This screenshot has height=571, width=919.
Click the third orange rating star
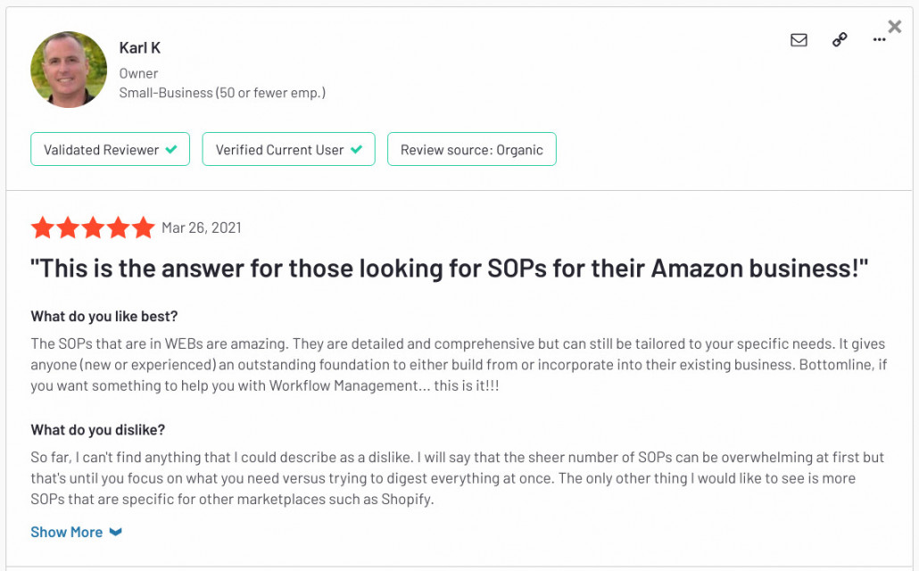point(93,228)
